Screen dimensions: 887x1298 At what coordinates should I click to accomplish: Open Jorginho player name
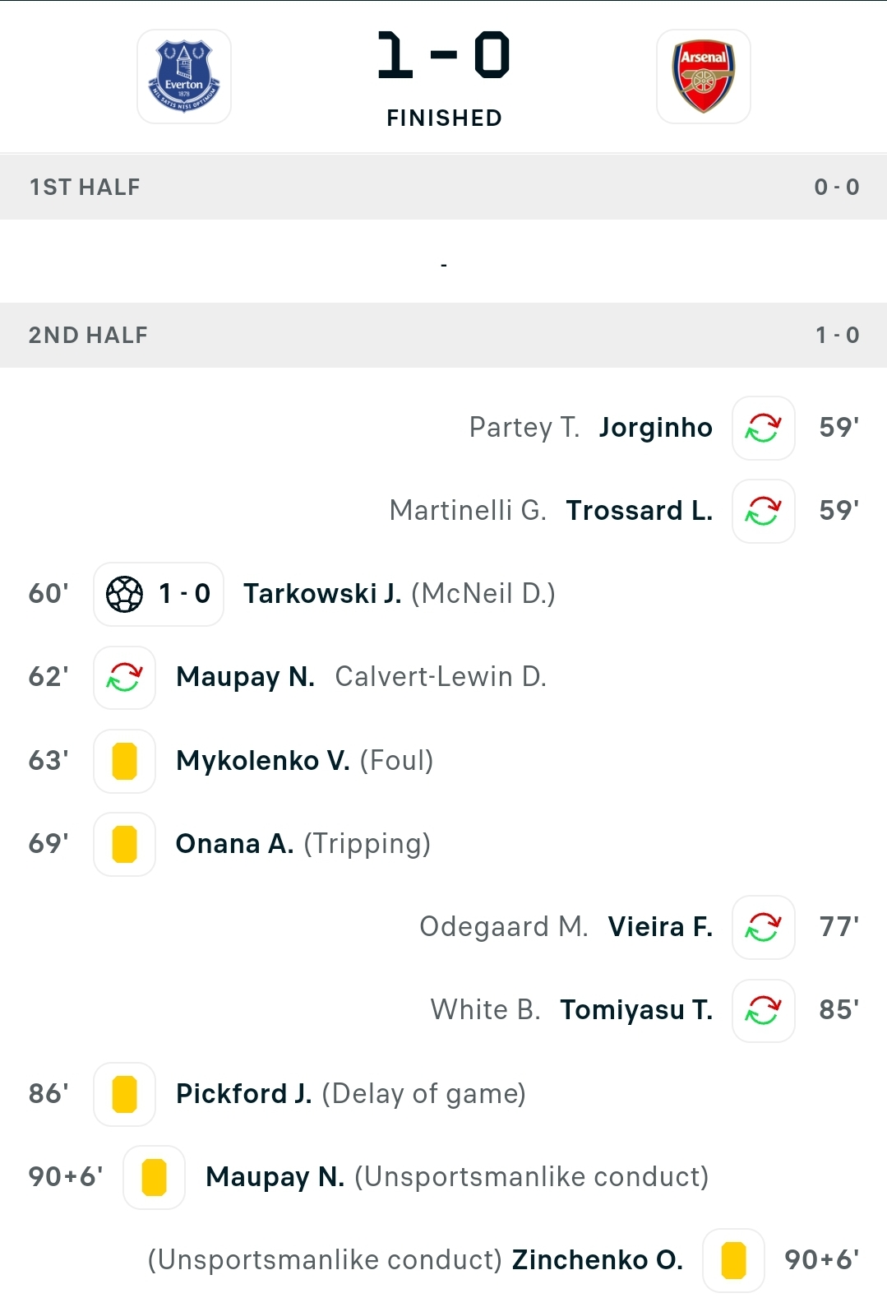[655, 428]
